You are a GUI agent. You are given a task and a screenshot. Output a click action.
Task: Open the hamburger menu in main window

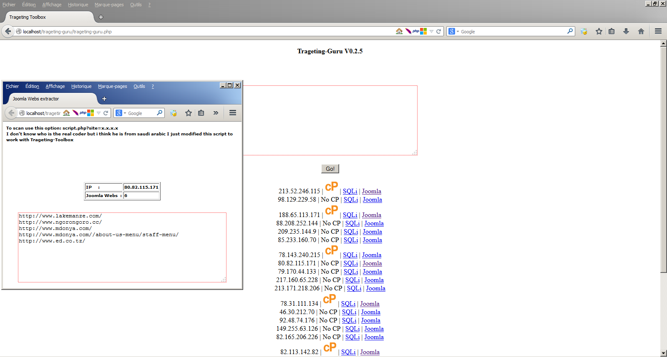coord(658,31)
